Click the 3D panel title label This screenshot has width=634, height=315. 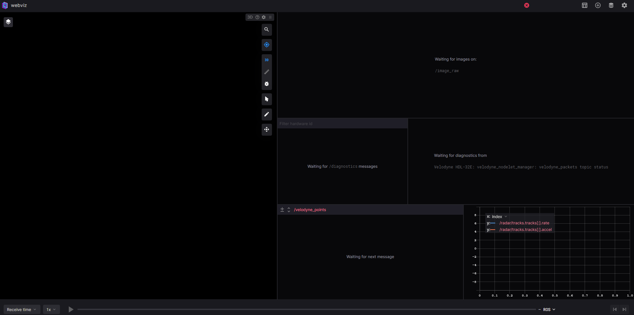tap(250, 17)
